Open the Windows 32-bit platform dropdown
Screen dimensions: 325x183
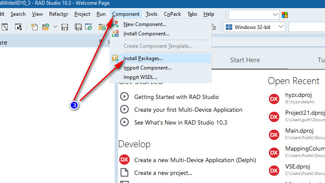(281, 27)
